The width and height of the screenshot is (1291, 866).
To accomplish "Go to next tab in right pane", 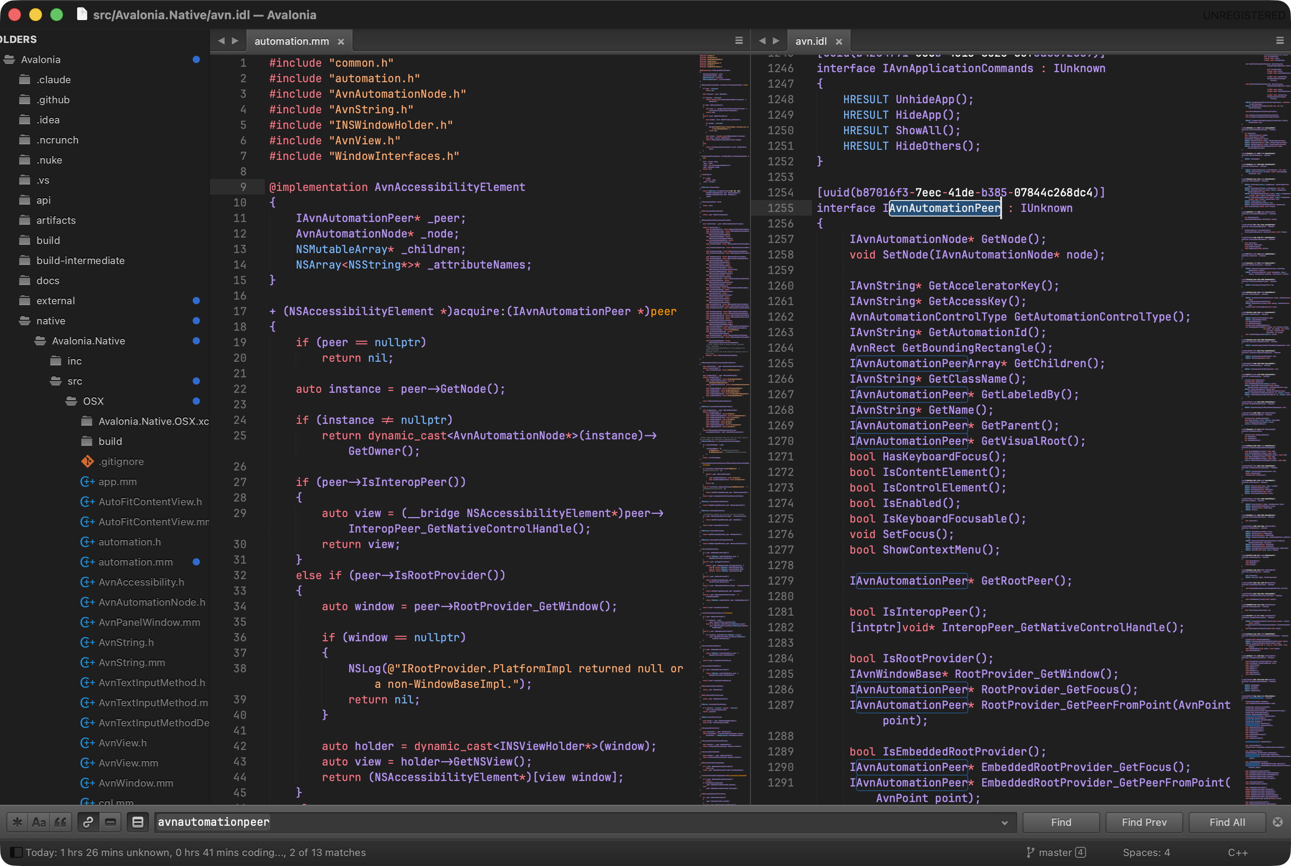I will [776, 41].
